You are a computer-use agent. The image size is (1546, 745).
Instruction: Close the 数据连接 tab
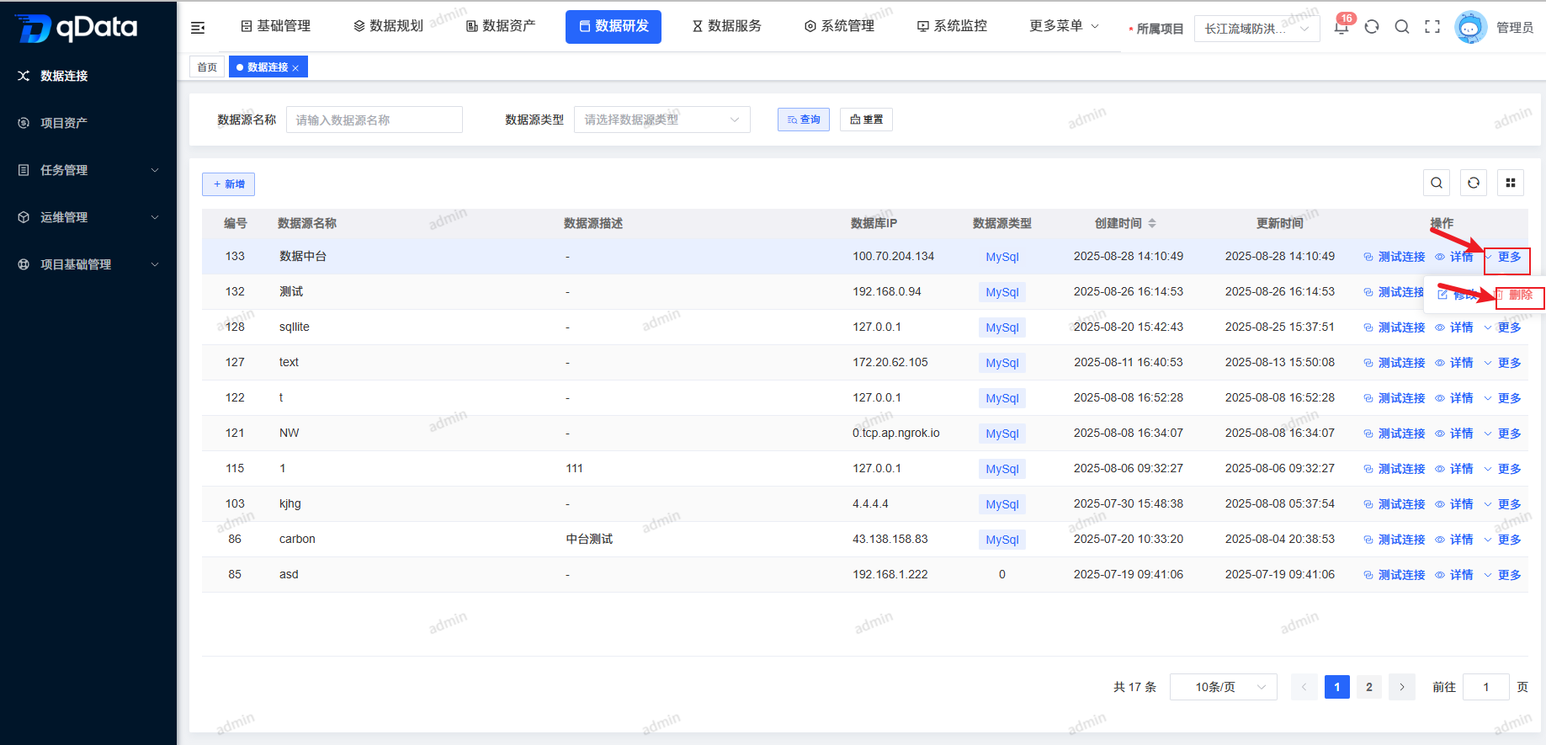[x=295, y=68]
